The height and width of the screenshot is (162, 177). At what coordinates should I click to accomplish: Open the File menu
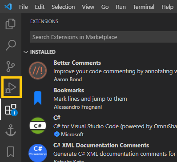tap(24, 7)
